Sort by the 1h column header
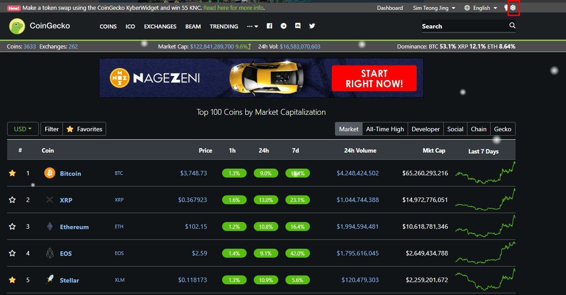The height and width of the screenshot is (295, 566). point(232,151)
